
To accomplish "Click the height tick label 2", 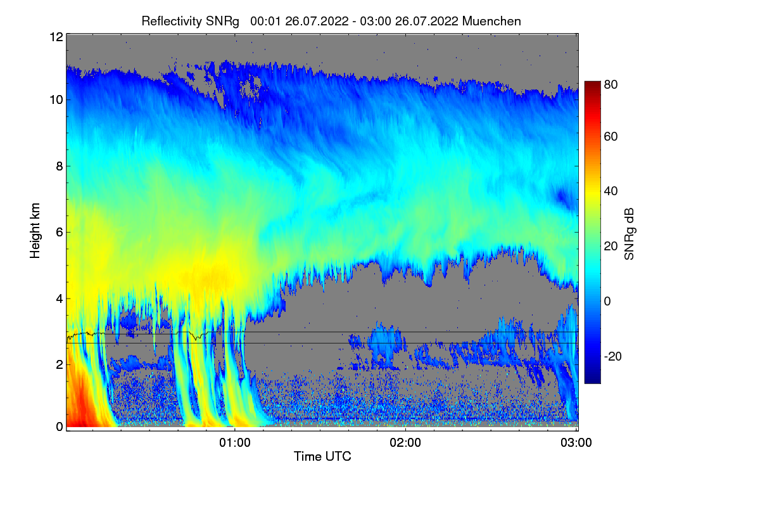I will [59, 364].
